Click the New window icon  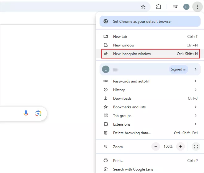(x=106, y=45)
